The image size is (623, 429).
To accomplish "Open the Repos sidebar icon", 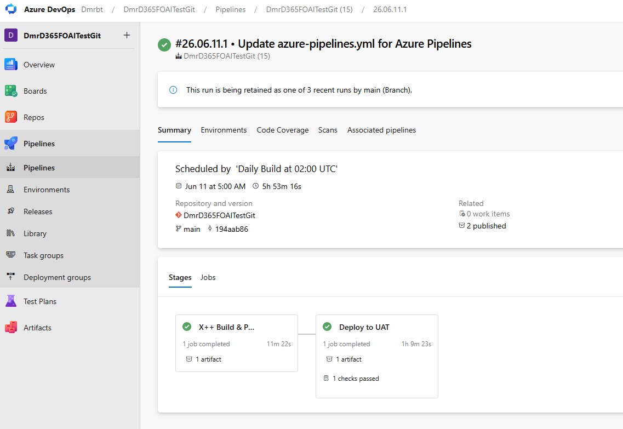I will click(x=11, y=117).
